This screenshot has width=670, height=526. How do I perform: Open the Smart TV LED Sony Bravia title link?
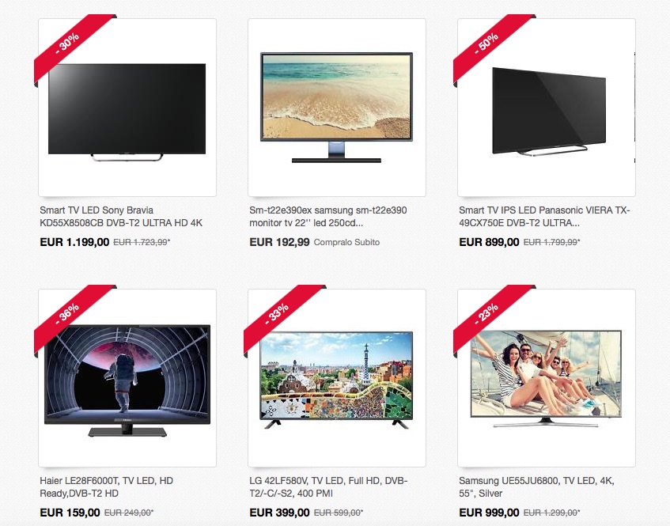(x=121, y=217)
